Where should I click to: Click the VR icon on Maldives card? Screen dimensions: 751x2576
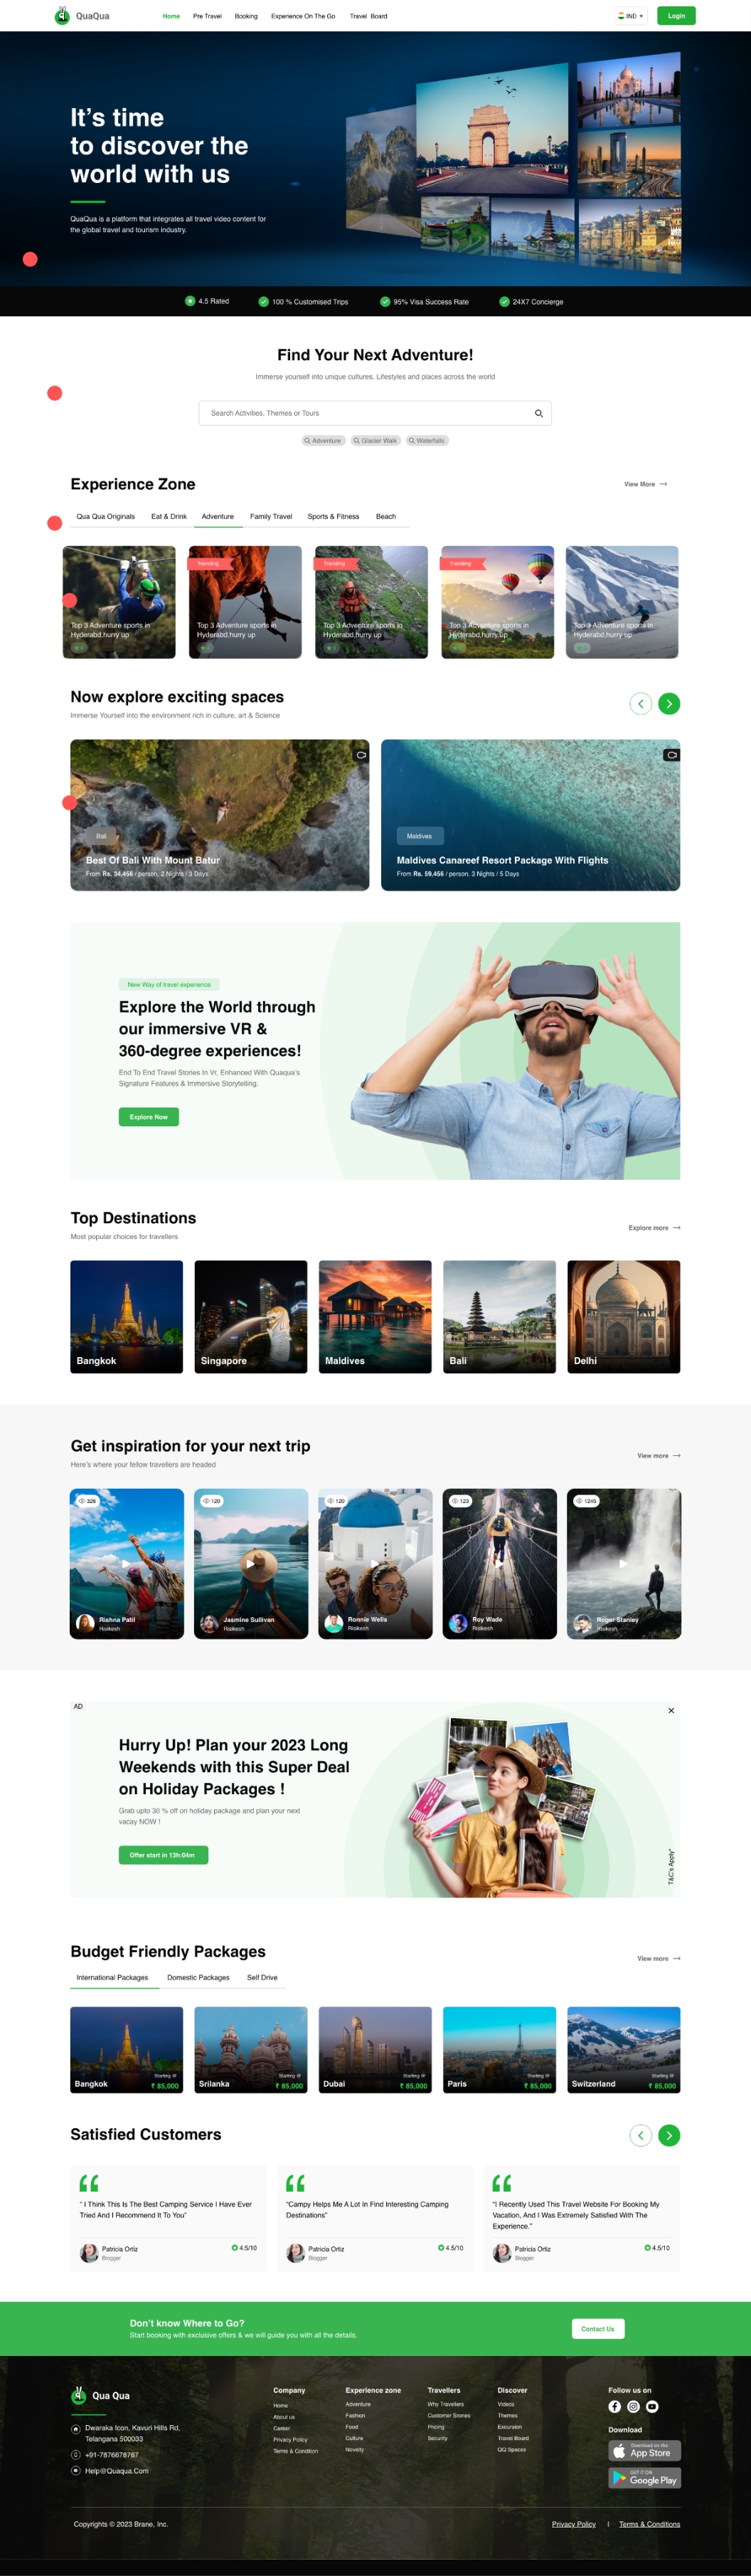coord(671,755)
